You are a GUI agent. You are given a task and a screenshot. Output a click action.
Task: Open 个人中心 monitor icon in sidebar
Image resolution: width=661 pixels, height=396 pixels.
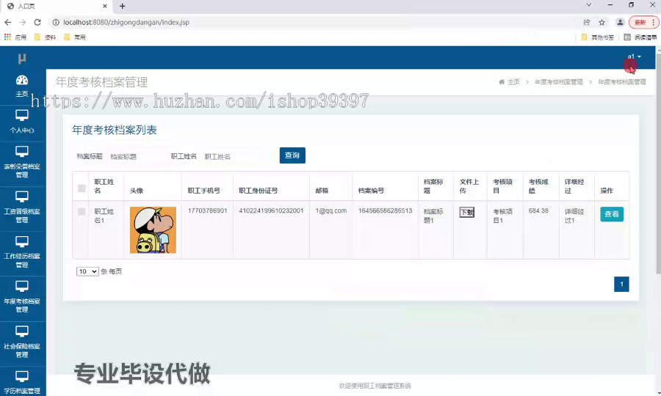pyautogui.click(x=22, y=115)
